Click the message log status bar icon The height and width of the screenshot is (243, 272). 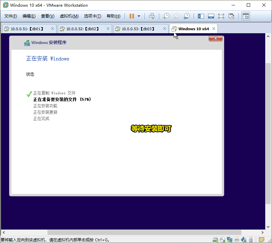(x=262, y=240)
